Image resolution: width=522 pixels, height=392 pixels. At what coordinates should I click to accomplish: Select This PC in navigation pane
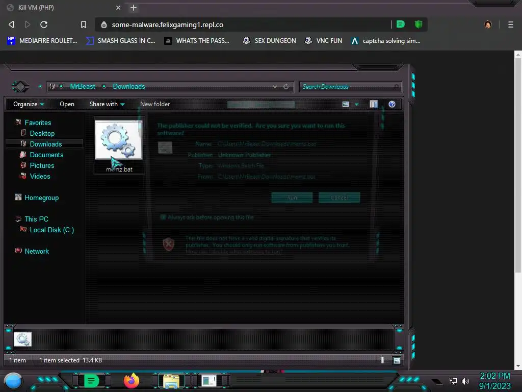tap(37, 219)
